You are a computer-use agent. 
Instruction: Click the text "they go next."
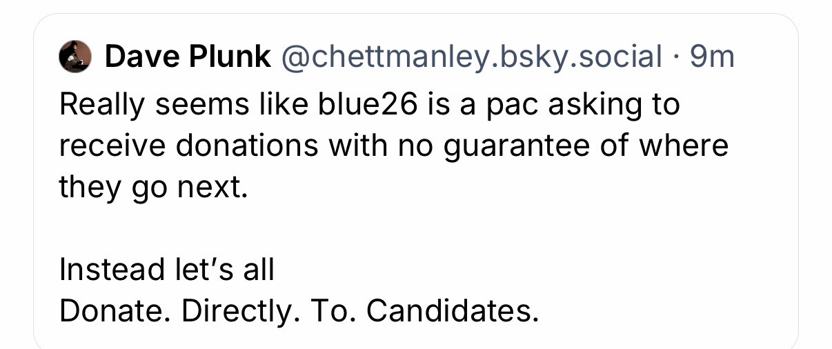click(152, 188)
